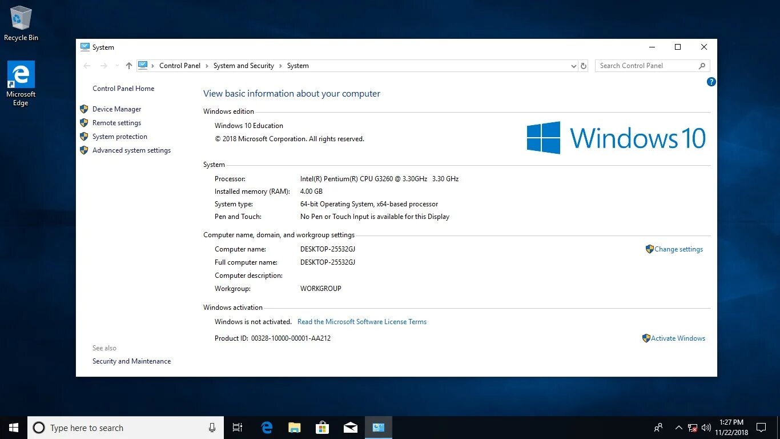Image resolution: width=780 pixels, height=439 pixels.
Task: Open Control Panel Home link
Action: click(123, 89)
